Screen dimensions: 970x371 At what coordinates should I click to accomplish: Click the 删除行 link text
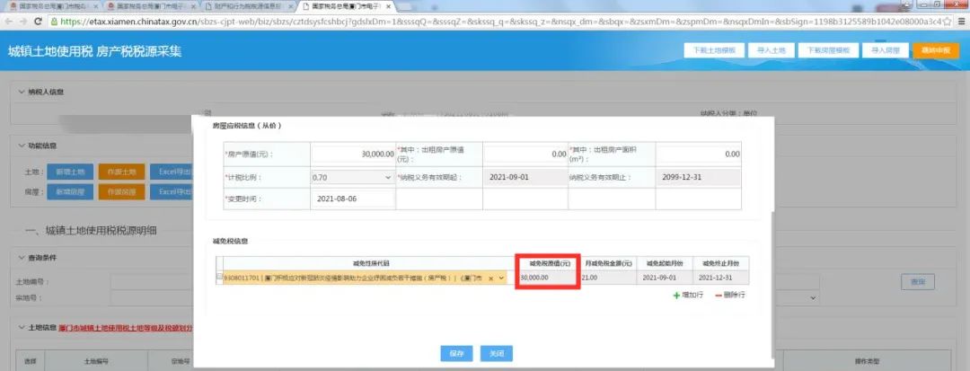pyautogui.click(x=735, y=296)
